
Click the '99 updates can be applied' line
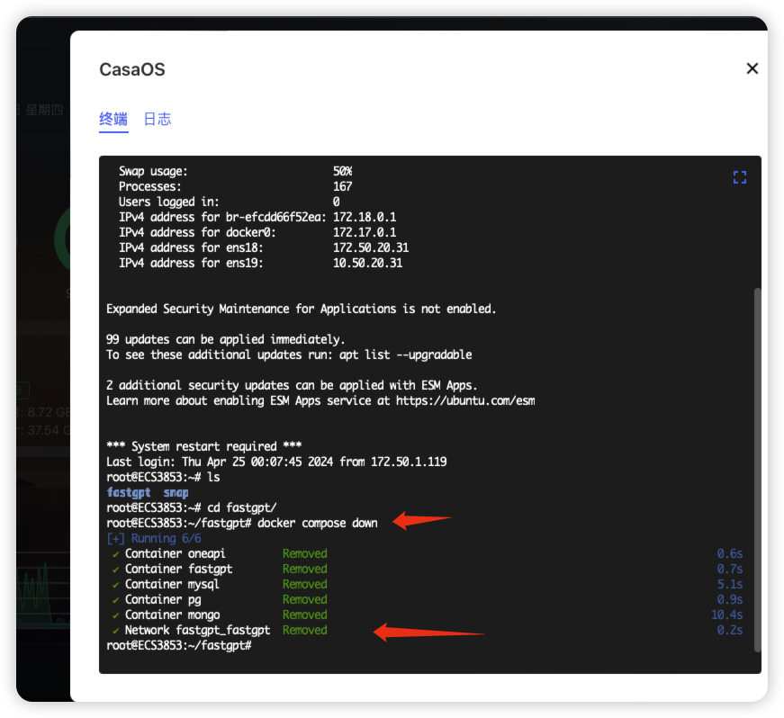click(226, 339)
